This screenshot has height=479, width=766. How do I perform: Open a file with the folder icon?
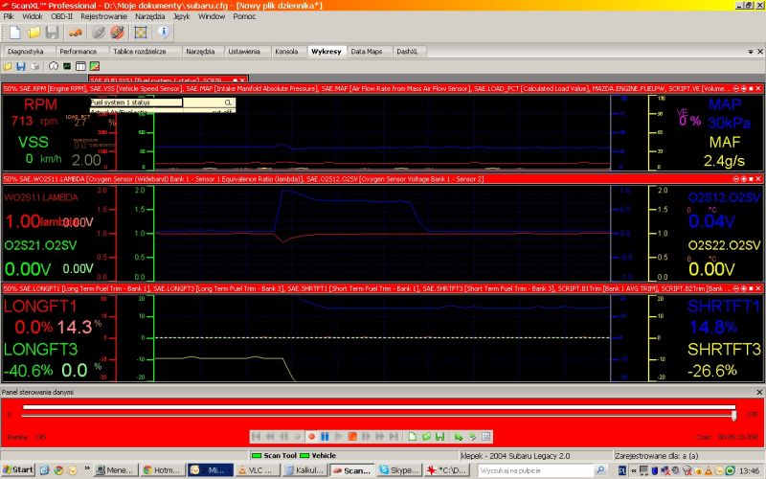point(34,33)
